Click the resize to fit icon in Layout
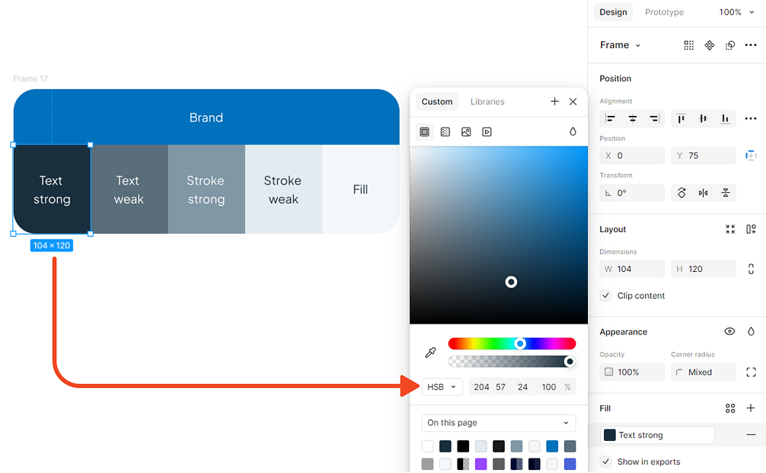Screen dimensions: 766x473 [x=730, y=230]
